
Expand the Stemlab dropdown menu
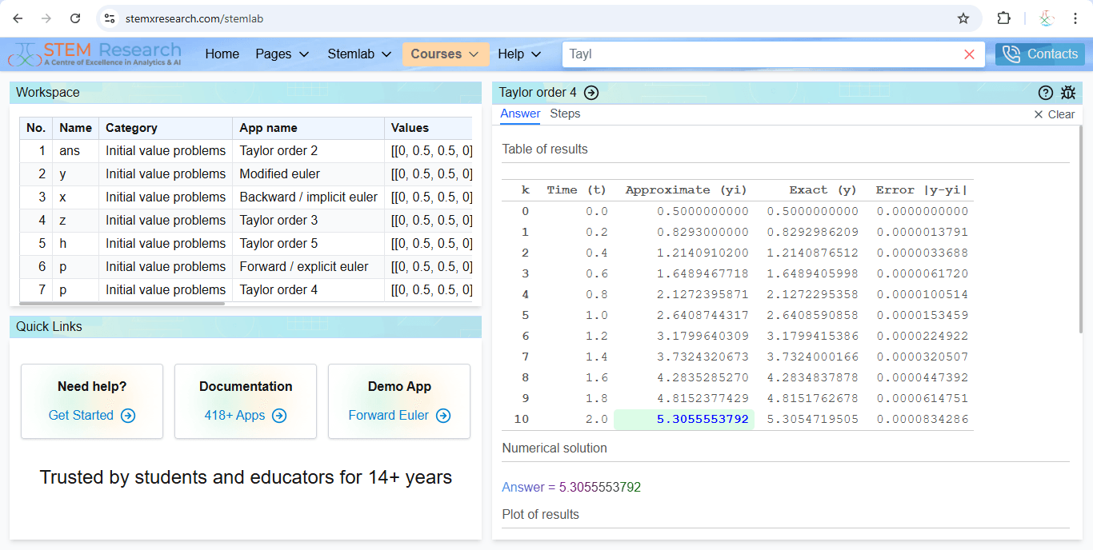pos(359,54)
